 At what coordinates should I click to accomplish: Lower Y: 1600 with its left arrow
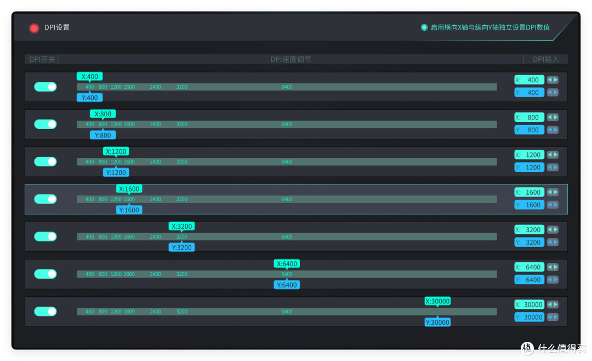(550, 205)
